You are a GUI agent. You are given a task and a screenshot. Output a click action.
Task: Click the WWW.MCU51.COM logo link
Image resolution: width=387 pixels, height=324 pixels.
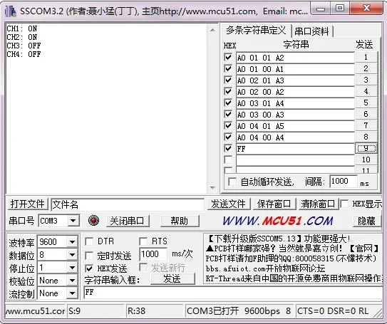(278, 221)
